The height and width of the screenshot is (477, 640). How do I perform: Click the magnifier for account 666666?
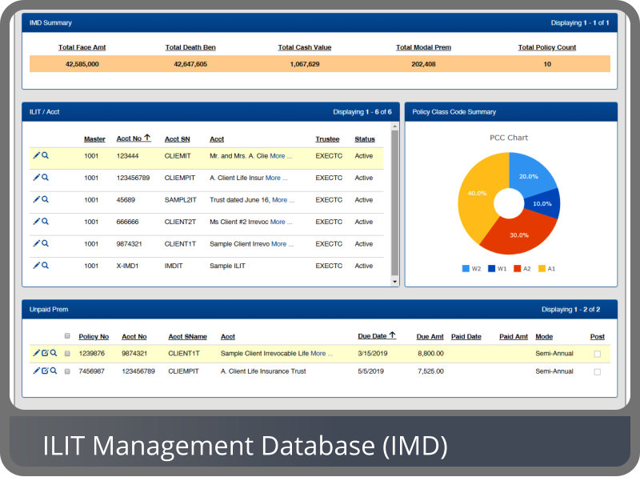point(46,221)
